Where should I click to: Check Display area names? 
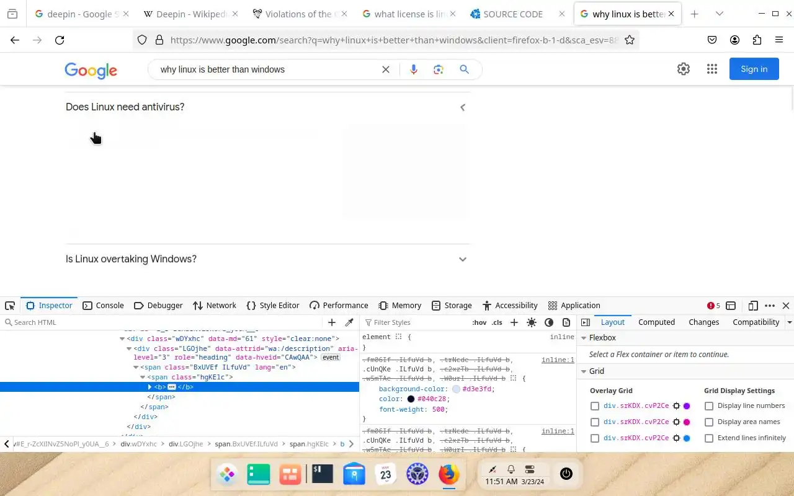click(x=709, y=422)
